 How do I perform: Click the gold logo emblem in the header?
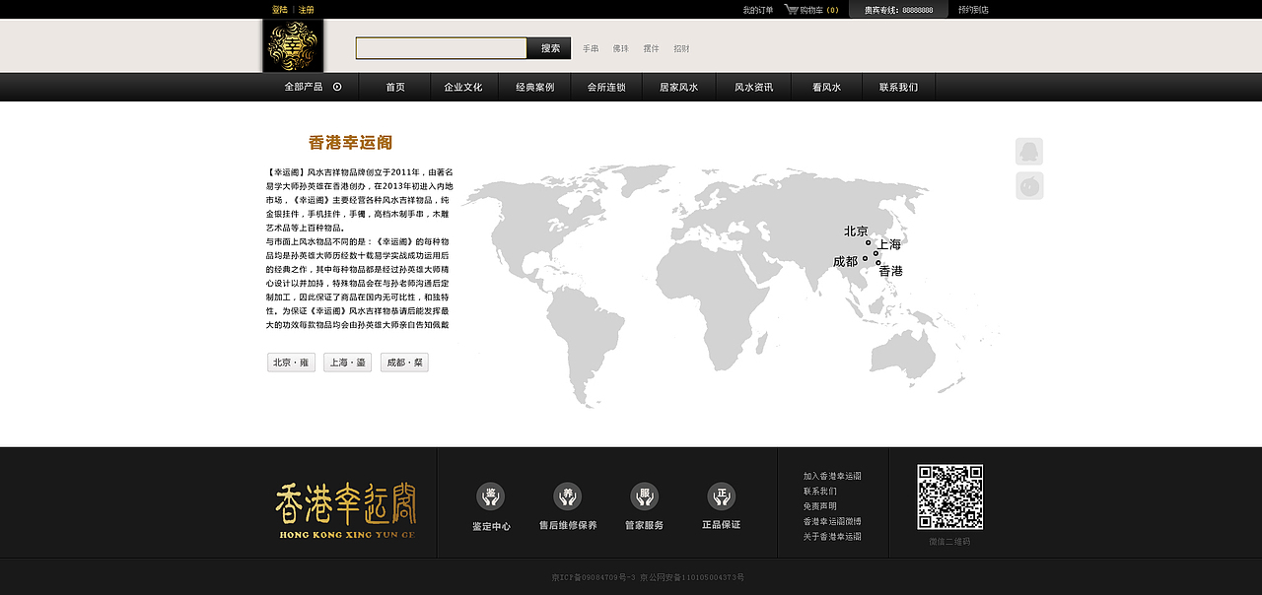click(x=293, y=45)
